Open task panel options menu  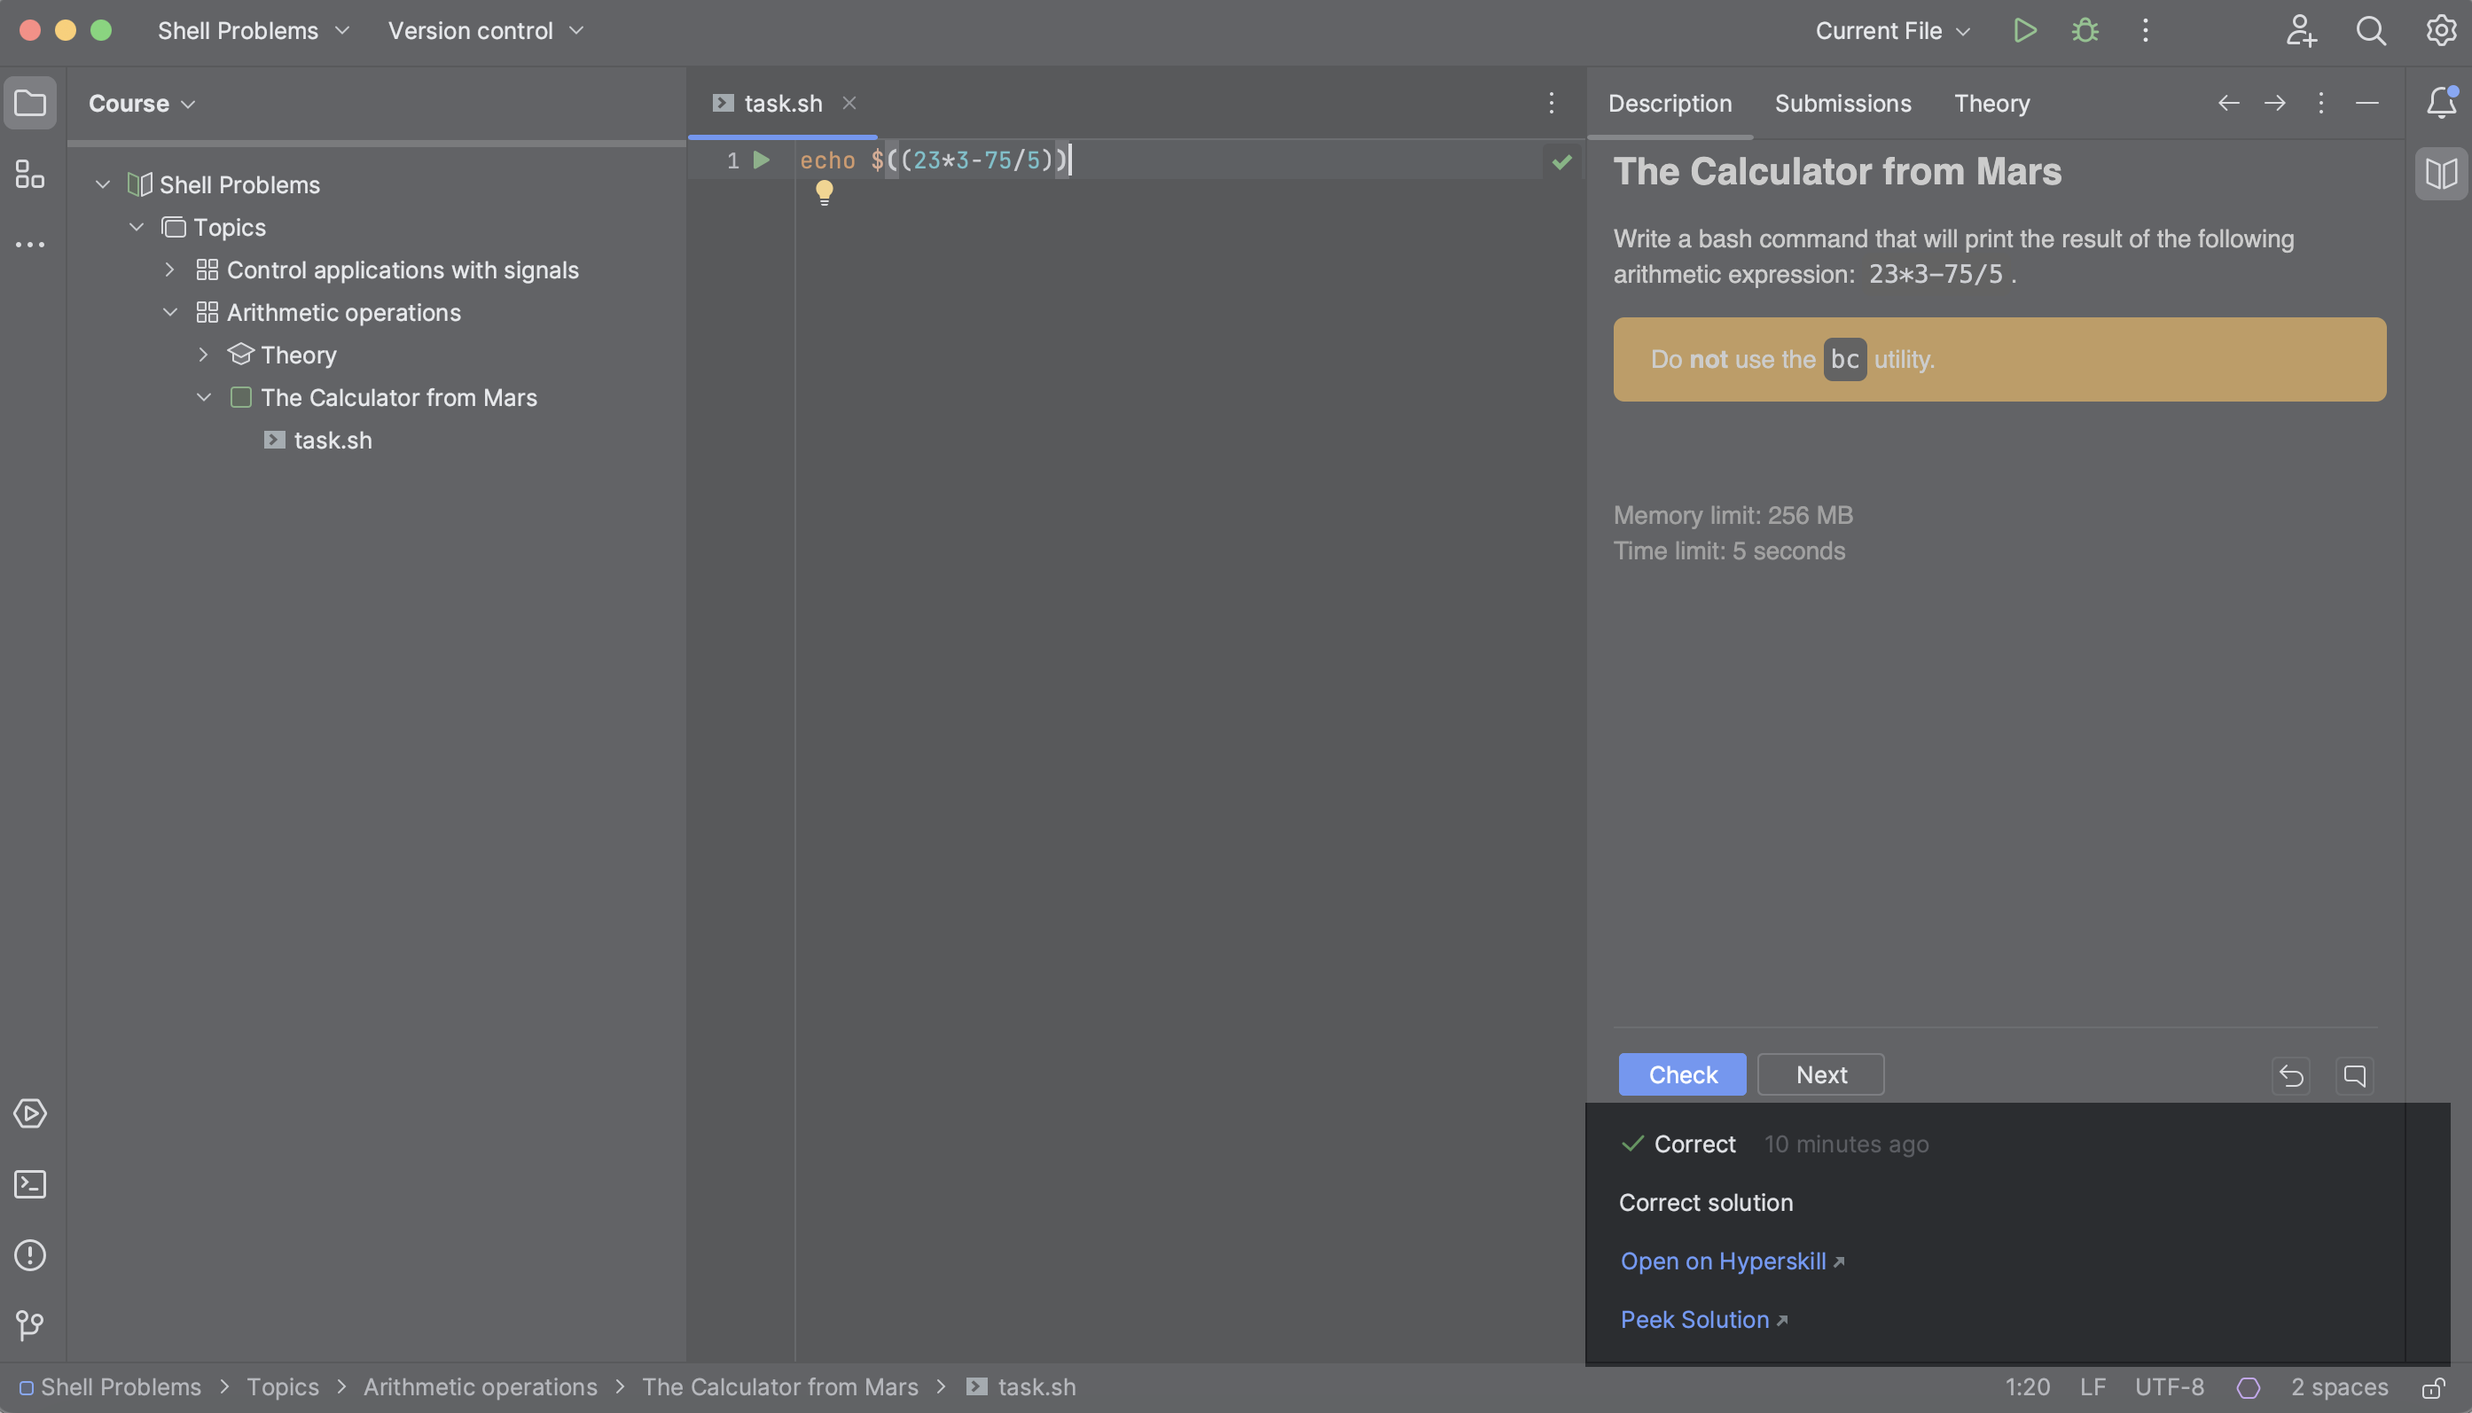coord(2321,103)
